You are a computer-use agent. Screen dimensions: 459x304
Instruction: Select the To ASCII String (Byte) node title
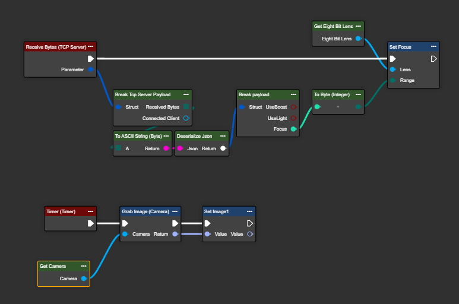click(138, 136)
